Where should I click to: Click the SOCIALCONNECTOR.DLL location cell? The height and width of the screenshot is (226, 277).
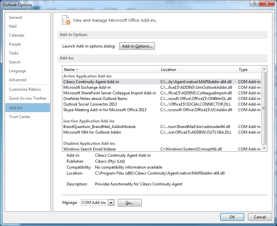click(x=196, y=104)
